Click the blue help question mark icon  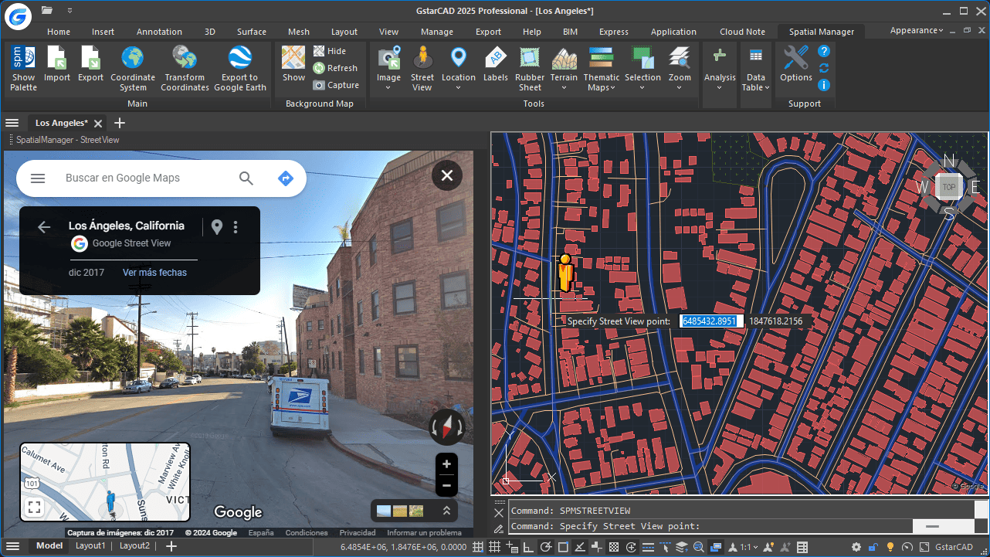824,51
